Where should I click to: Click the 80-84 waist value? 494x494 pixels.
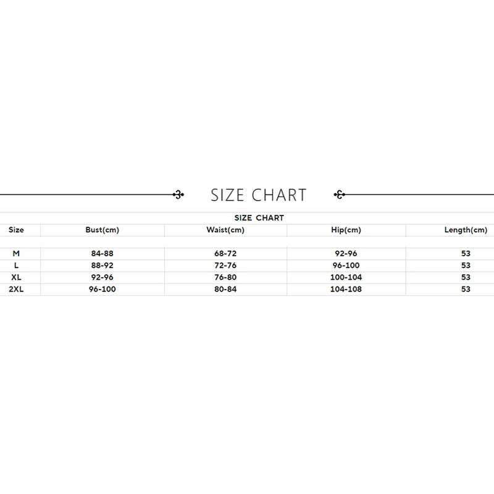(225, 289)
